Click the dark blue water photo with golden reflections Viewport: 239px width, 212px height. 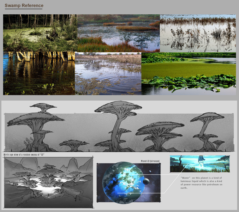click(39, 73)
